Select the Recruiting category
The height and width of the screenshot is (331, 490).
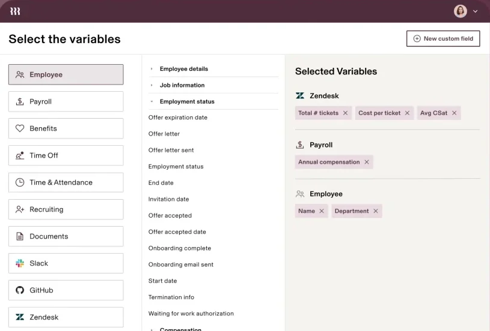[x=66, y=209]
